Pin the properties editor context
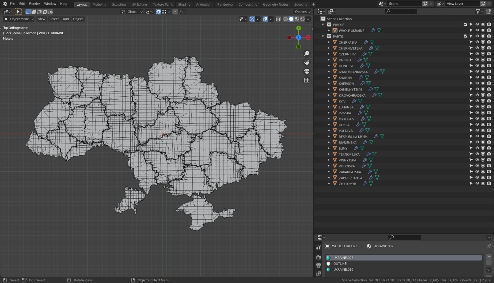494x283 pixels. [489, 246]
